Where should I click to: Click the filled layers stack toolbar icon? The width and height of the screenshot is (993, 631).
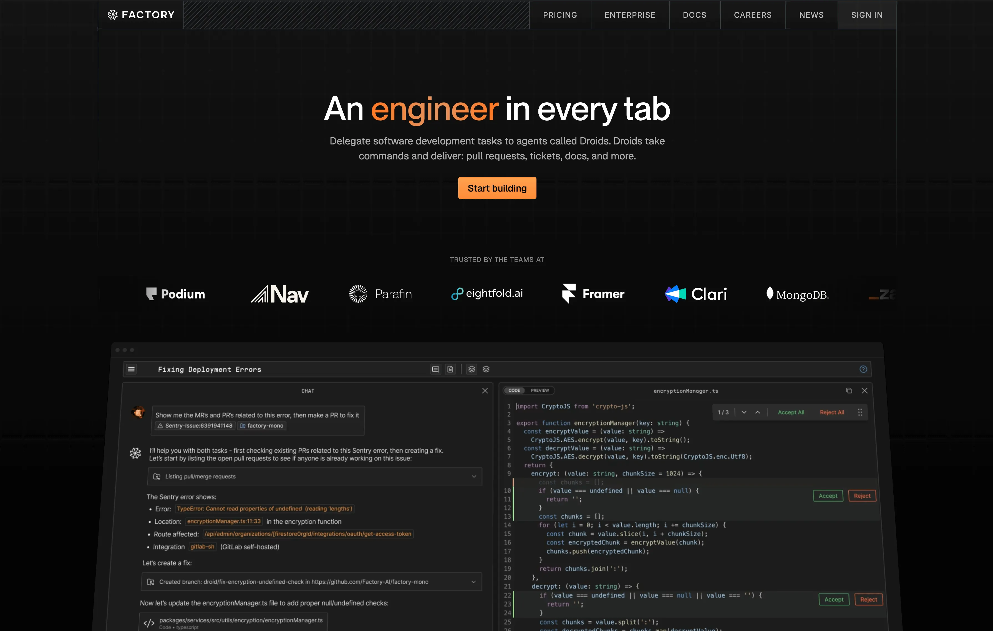[x=472, y=369]
